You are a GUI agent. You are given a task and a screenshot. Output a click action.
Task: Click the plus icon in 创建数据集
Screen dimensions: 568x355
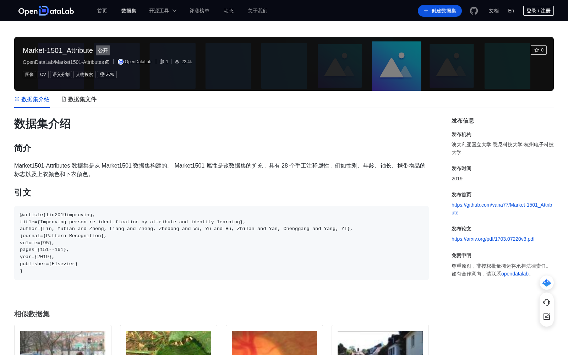pos(426,11)
